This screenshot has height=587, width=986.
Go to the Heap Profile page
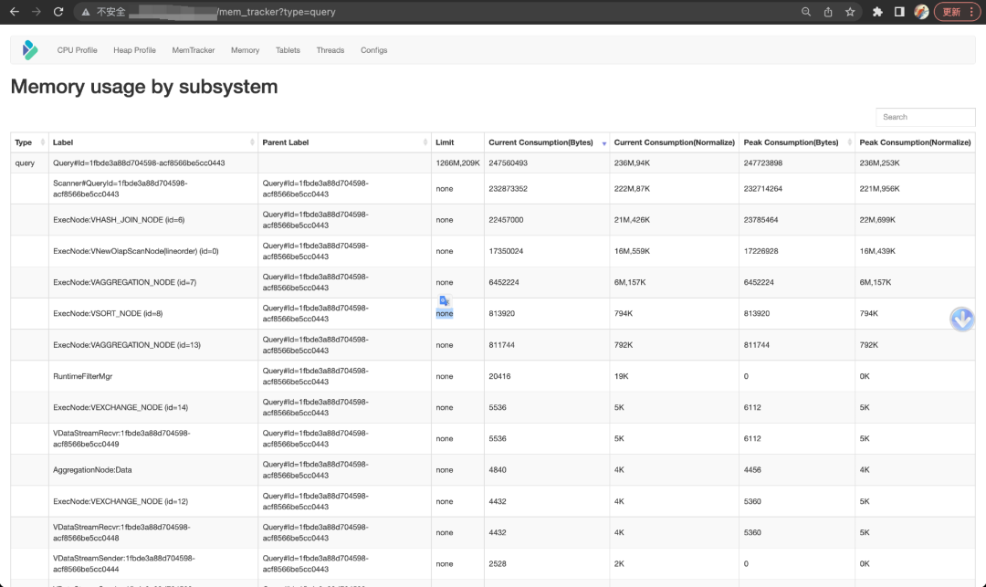click(134, 50)
